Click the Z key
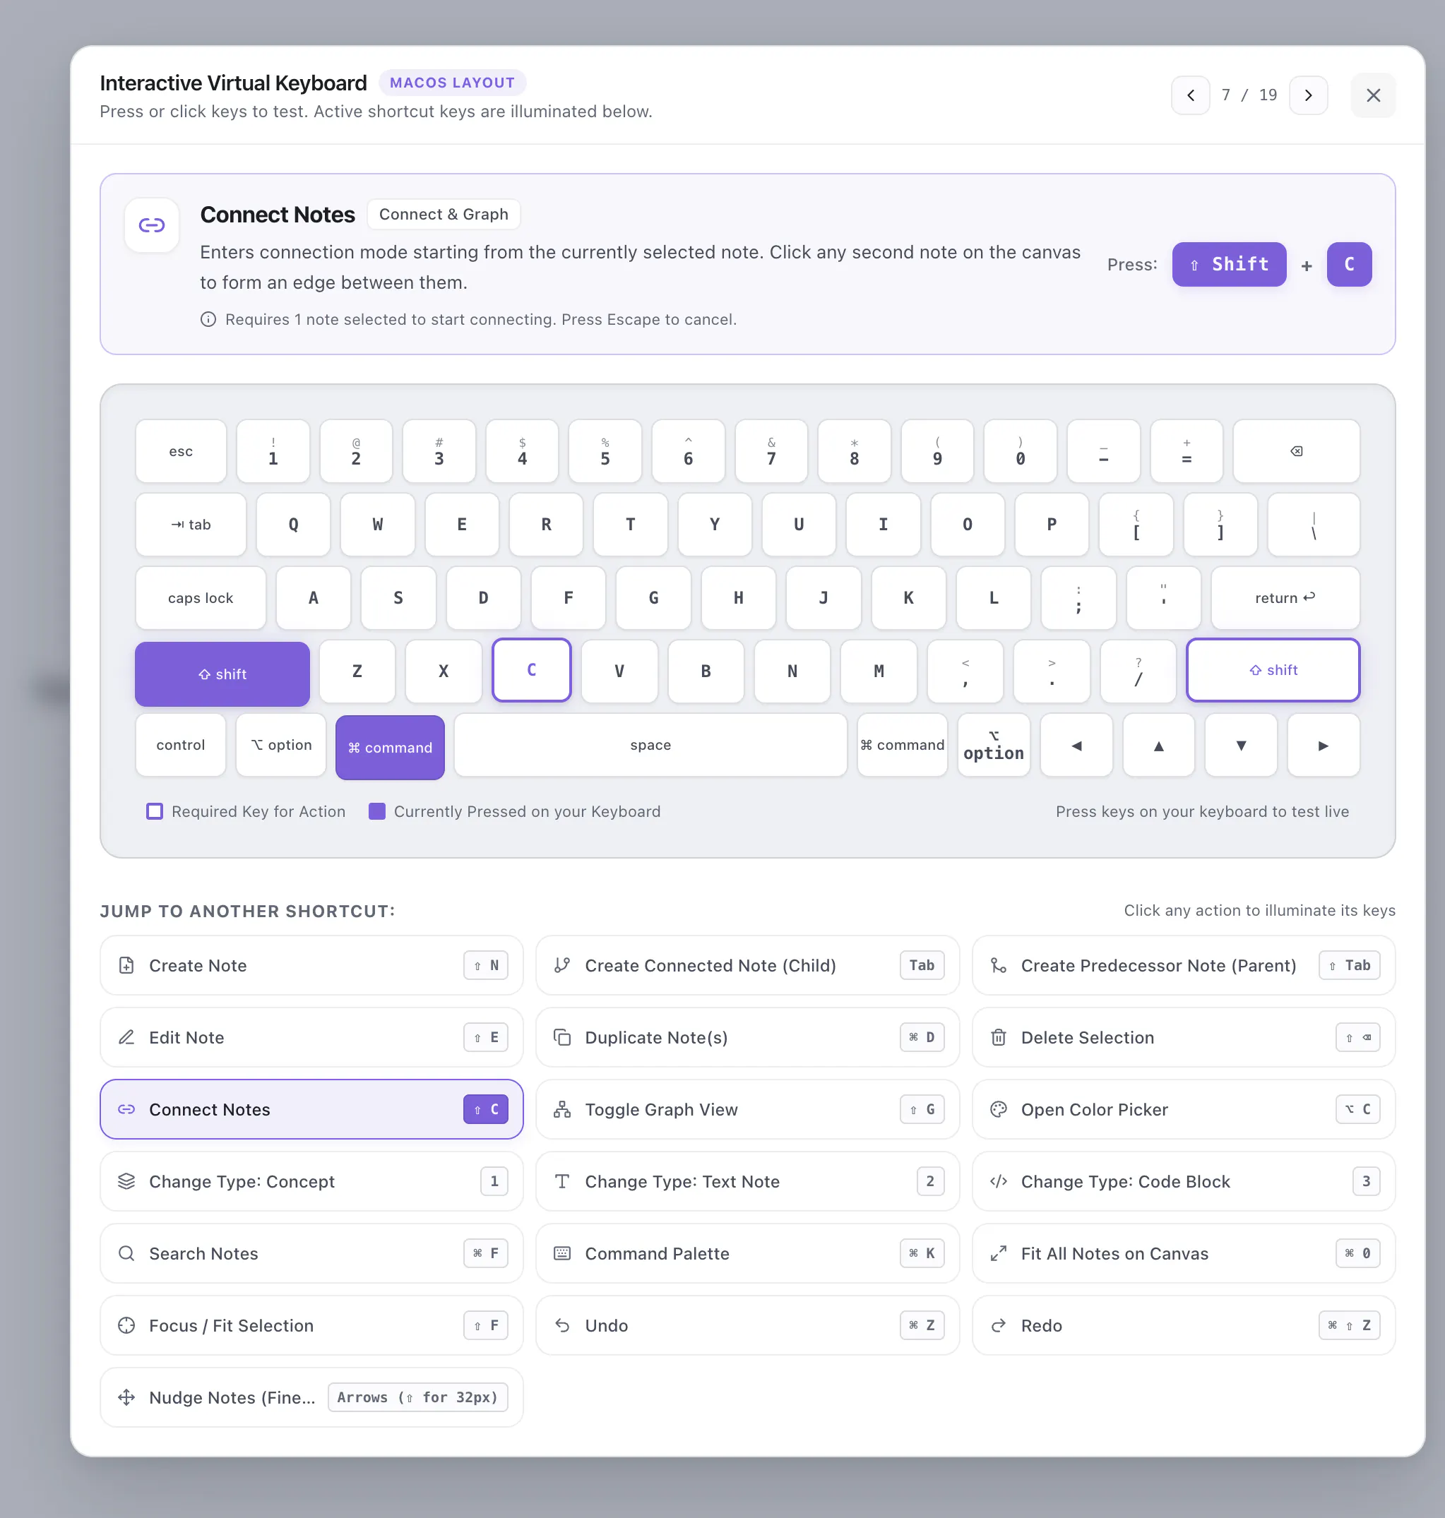 [x=357, y=671]
